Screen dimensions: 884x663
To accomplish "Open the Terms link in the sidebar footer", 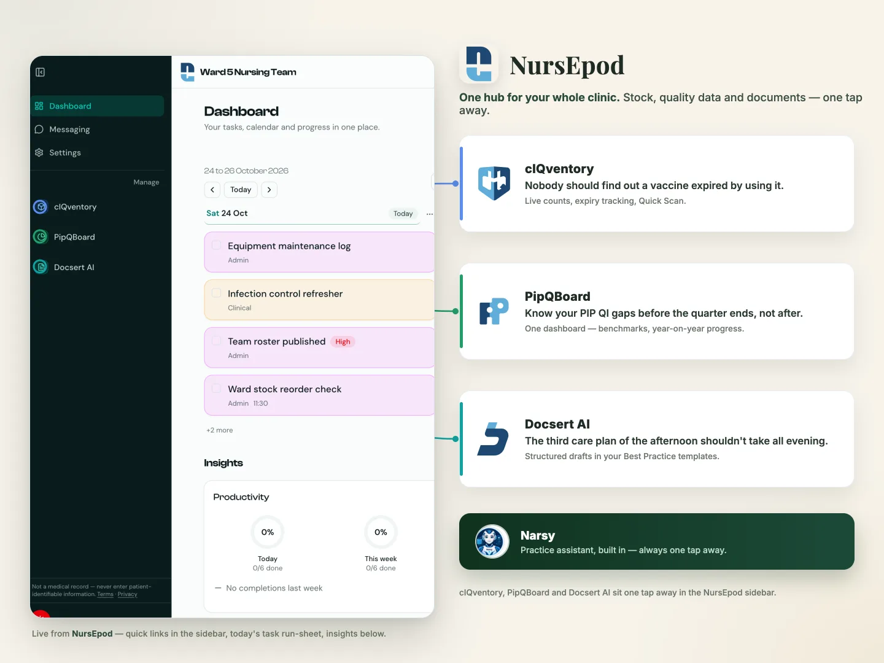I will (105, 594).
